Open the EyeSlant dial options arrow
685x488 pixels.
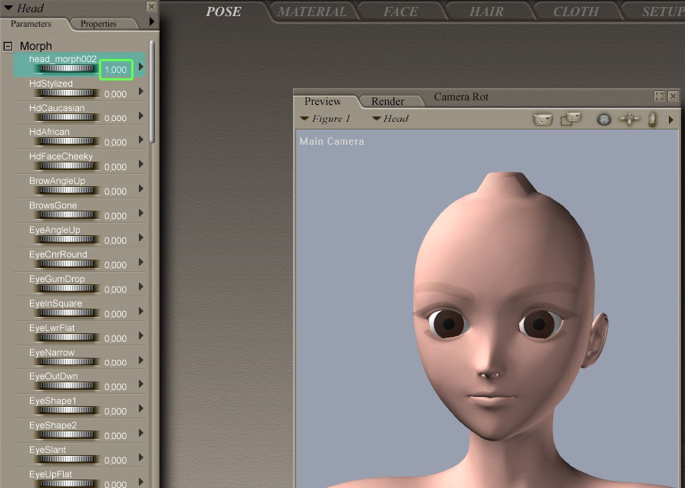140,457
